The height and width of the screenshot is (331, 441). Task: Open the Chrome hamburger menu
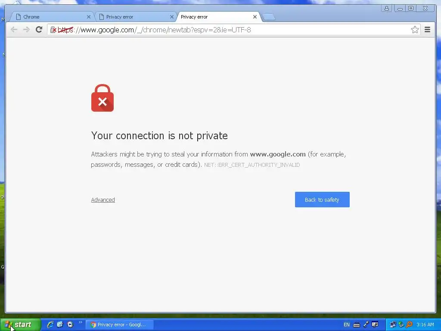pos(427,30)
